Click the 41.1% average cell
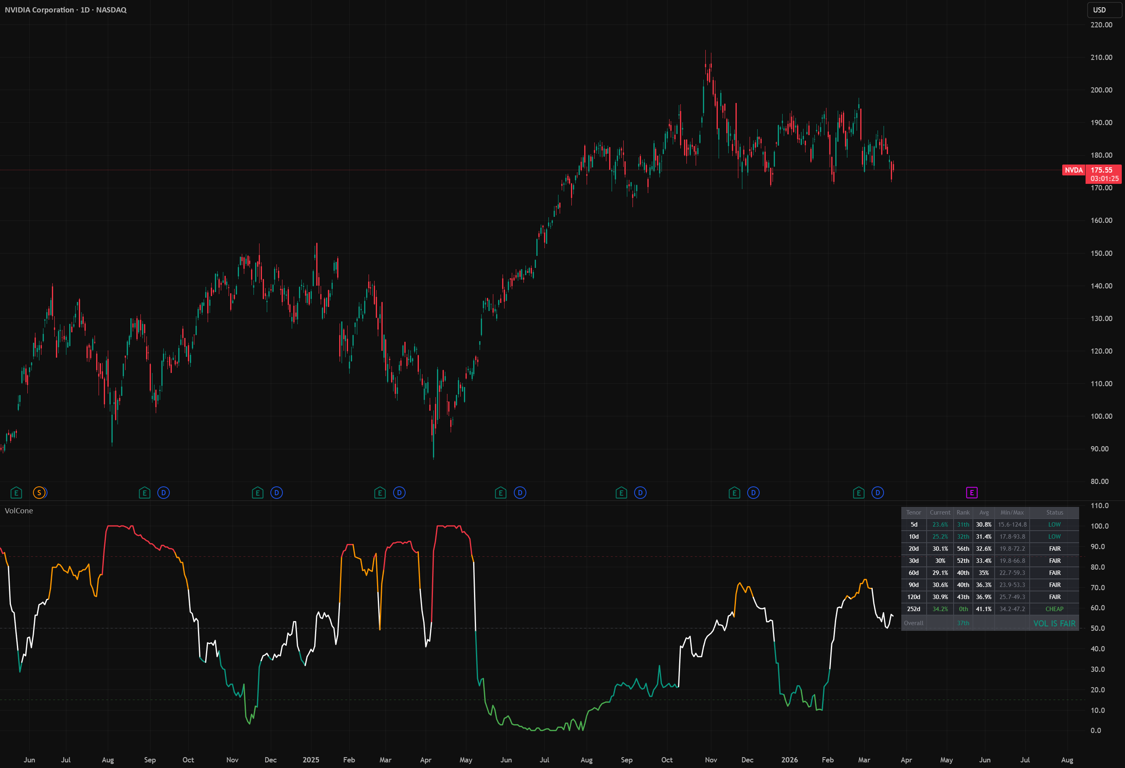Image resolution: width=1125 pixels, height=768 pixels. 984,609
